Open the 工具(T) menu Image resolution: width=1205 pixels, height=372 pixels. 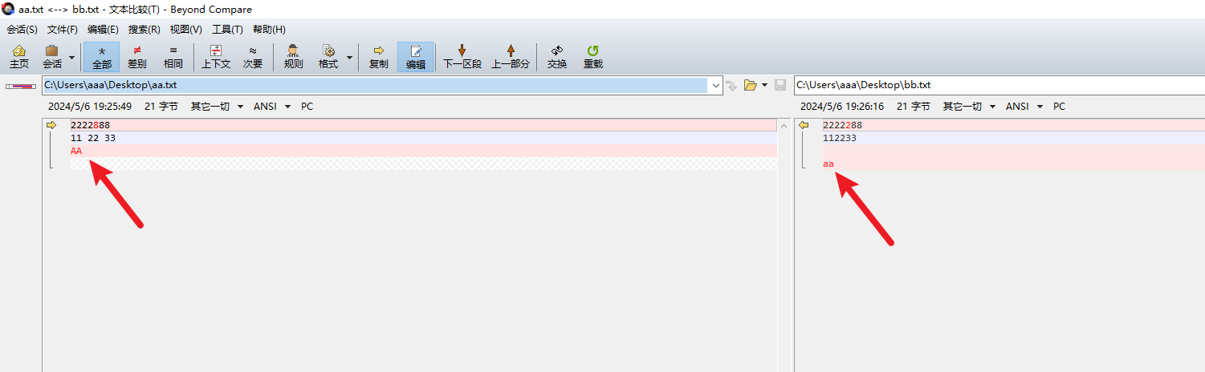pos(227,30)
